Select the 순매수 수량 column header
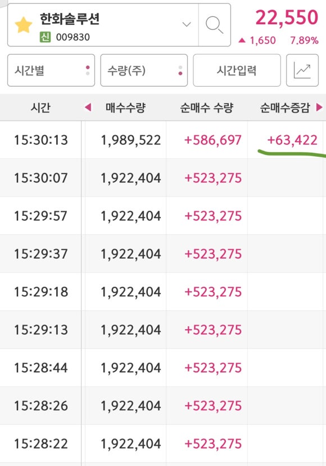 [x=207, y=108]
